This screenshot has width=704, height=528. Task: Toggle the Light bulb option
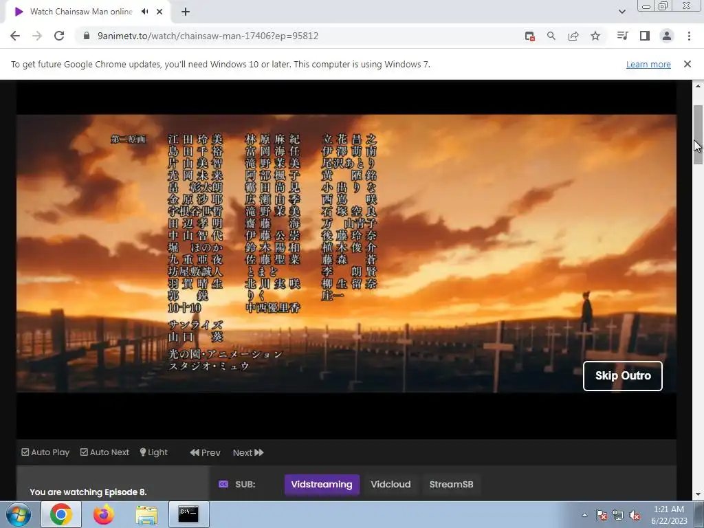[153, 452]
